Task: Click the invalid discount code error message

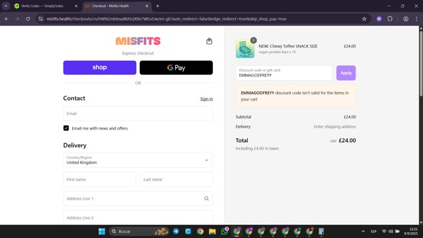Action: click(x=295, y=96)
